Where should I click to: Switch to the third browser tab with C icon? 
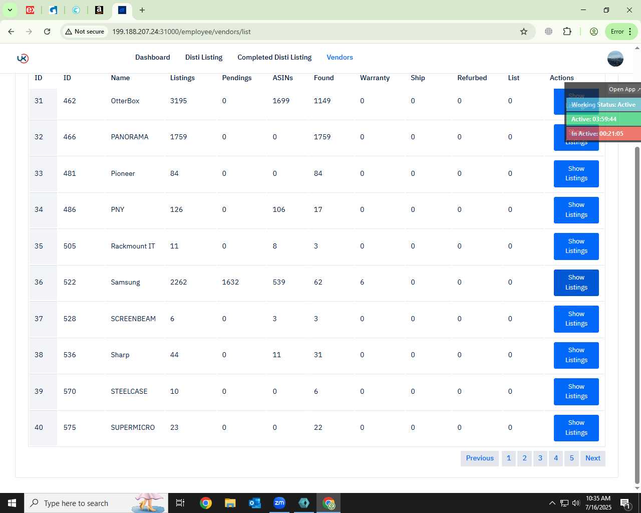(76, 10)
